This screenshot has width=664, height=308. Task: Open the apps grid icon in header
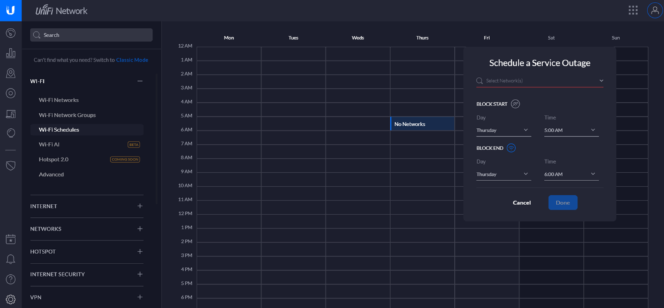(633, 10)
